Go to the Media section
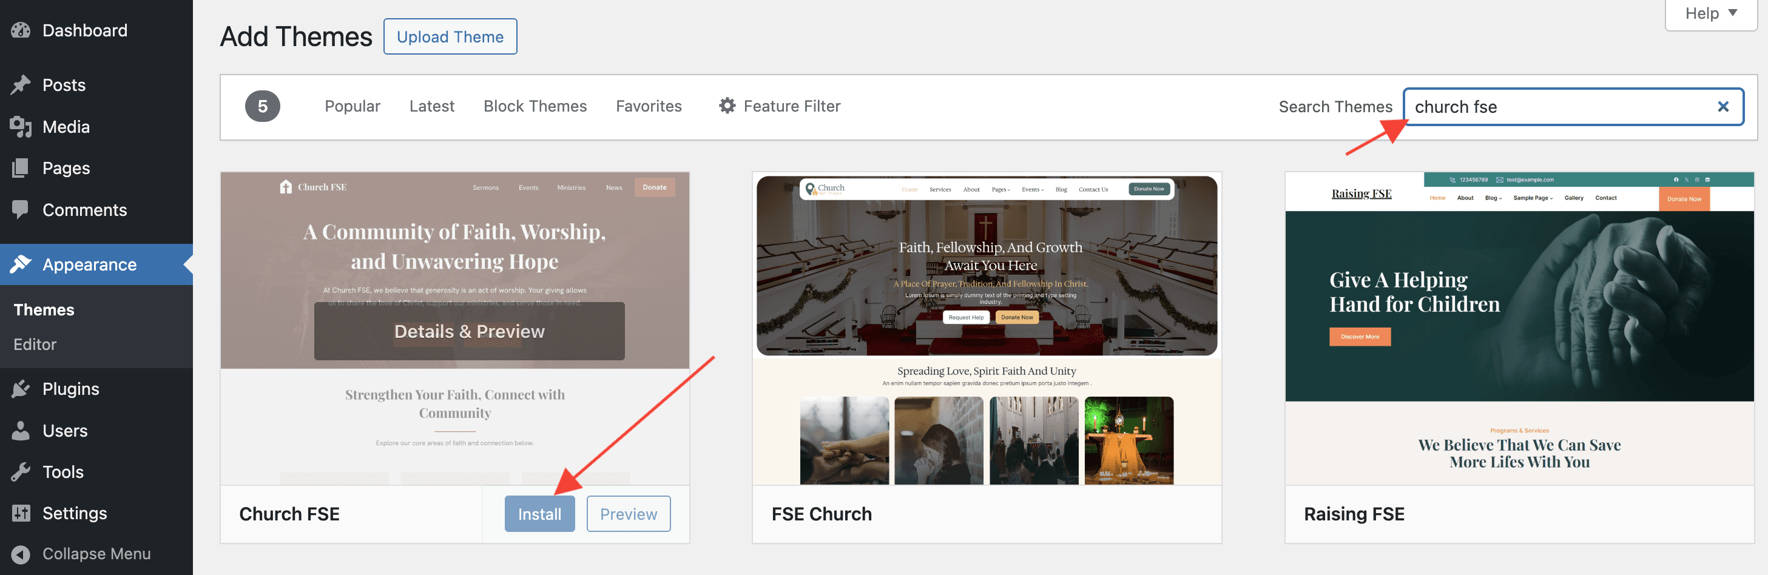This screenshot has height=575, width=1768. pos(96,127)
